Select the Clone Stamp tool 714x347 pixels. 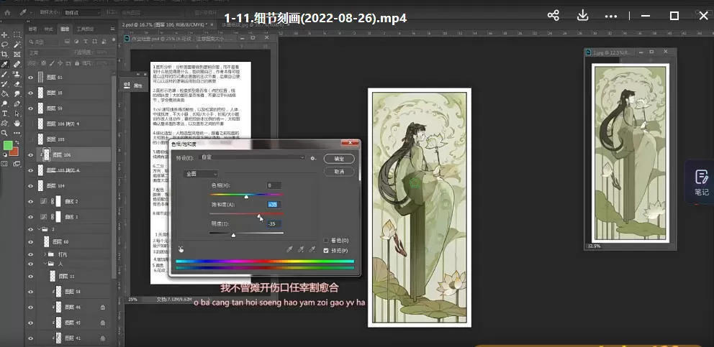(17, 74)
